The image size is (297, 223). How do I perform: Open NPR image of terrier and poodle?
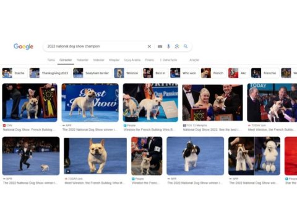pyautogui.click(x=254, y=156)
